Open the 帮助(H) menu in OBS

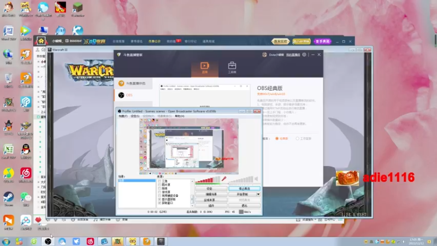click(x=180, y=116)
